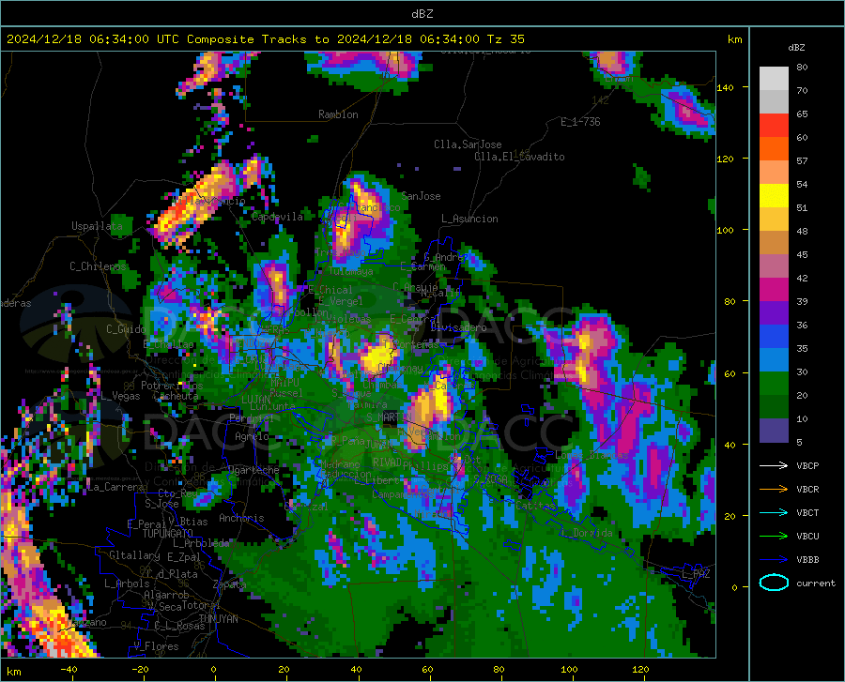Select the yellow 51-54 dBZ legend swatch
This screenshot has width=845, height=682.
pyautogui.click(x=774, y=196)
